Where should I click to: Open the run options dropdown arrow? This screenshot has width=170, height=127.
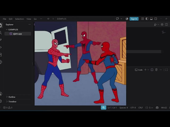pos(158,25)
